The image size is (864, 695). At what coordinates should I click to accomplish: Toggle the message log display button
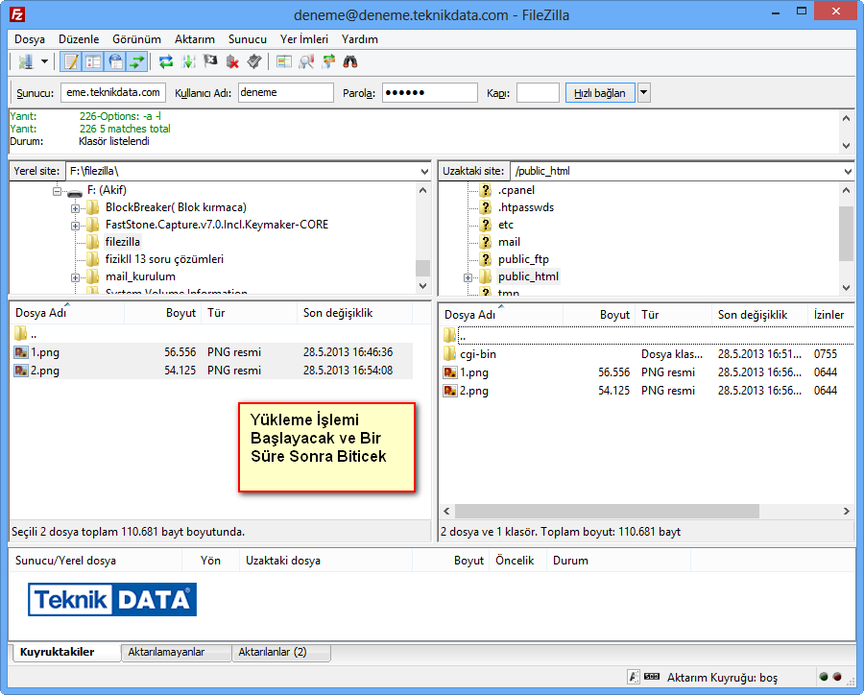point(70,61)
